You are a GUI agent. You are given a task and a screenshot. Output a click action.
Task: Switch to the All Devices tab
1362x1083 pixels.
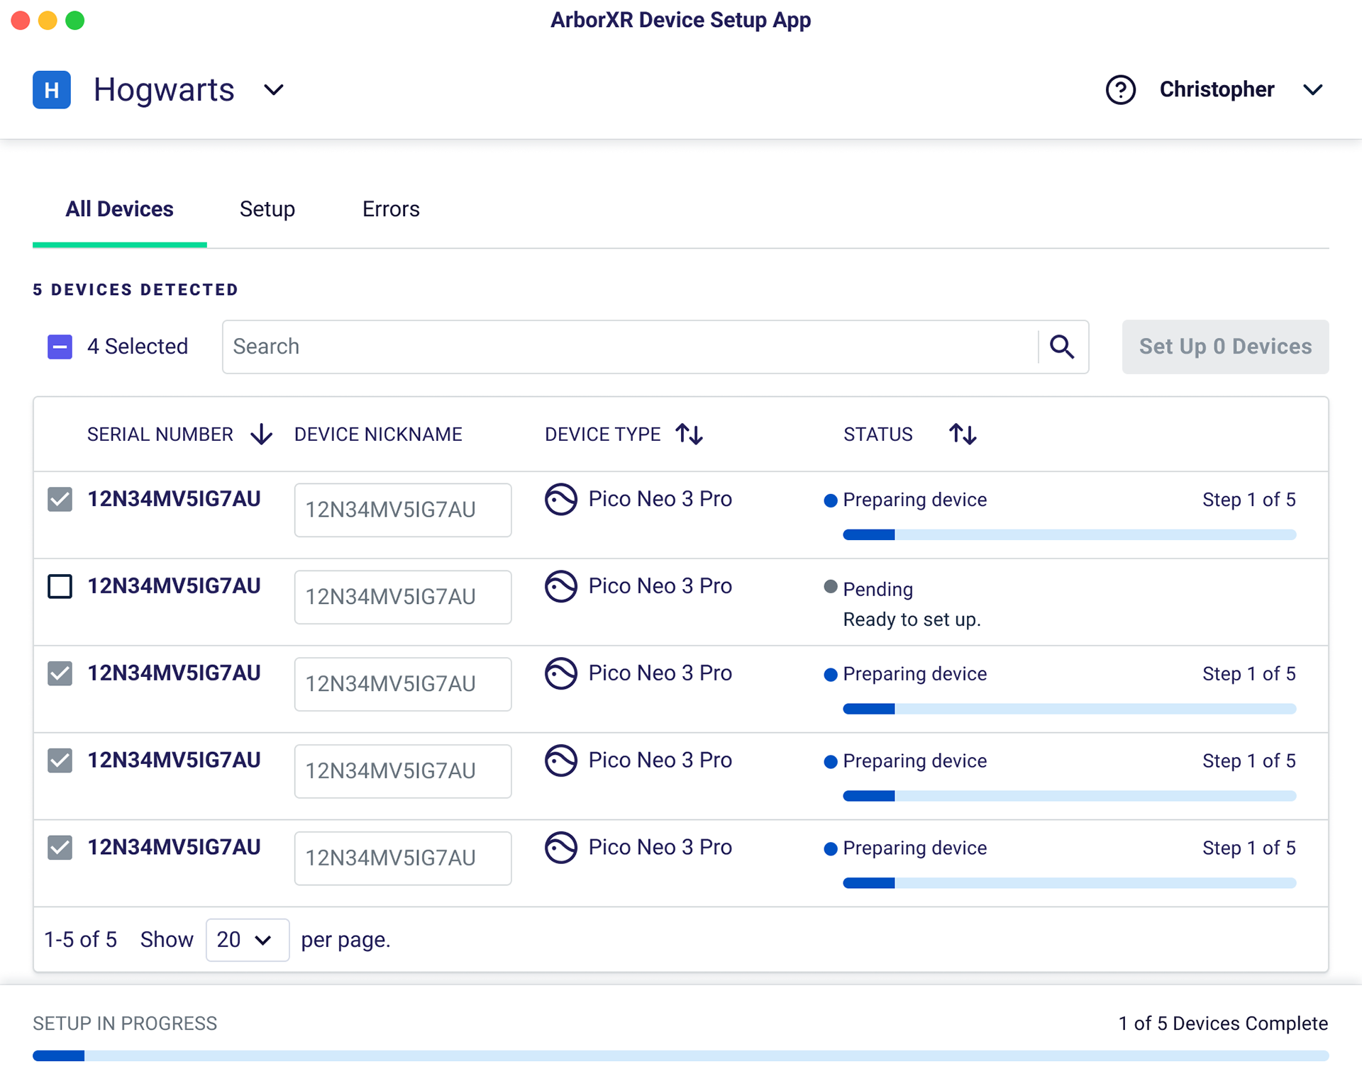click(119, 209)
